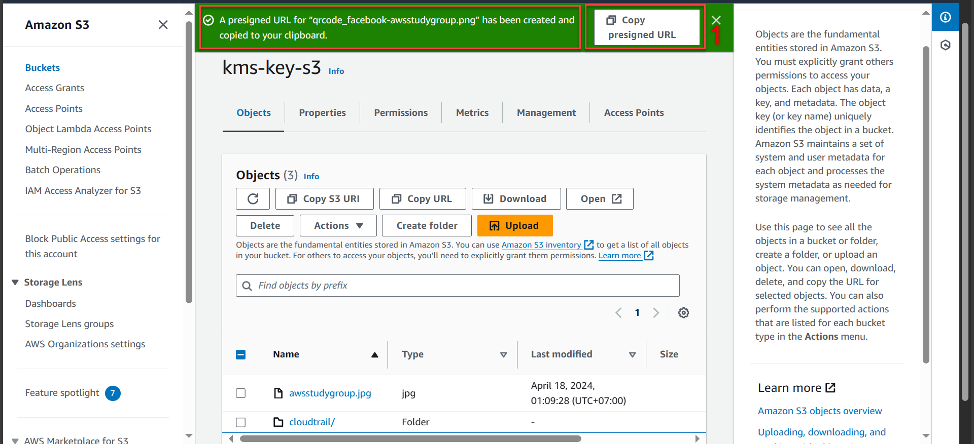This screenshot has height=444, width=974.
Task: Open sidebar Access Points link
Action: click(54, 109)
